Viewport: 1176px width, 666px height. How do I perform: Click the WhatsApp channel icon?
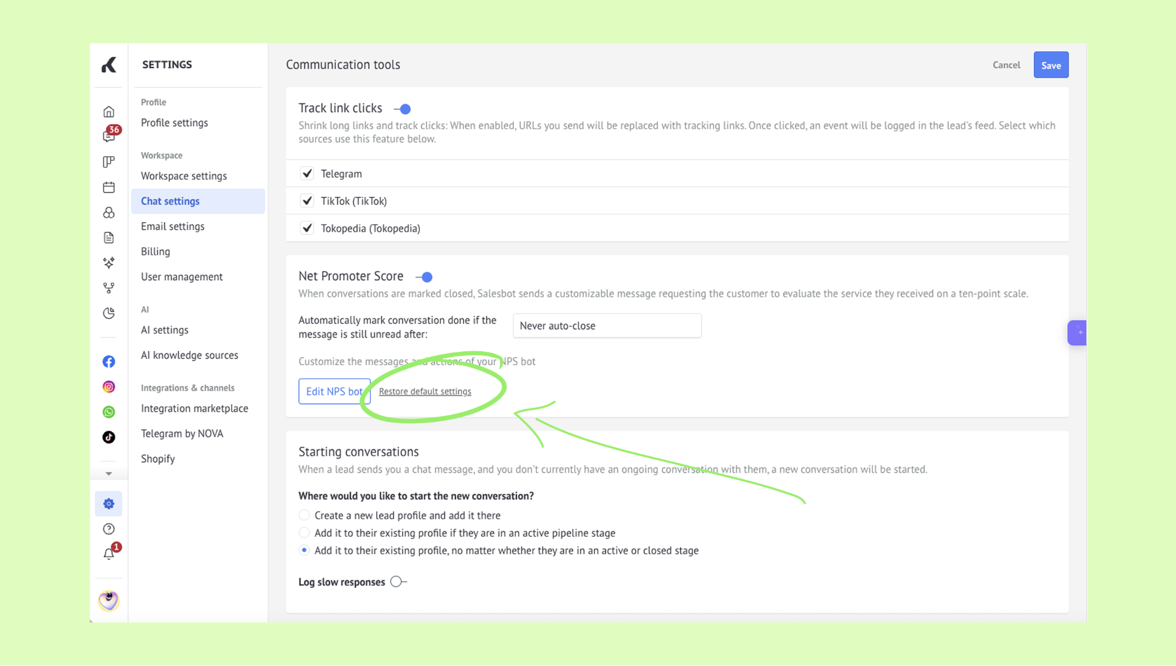[109, 412]
